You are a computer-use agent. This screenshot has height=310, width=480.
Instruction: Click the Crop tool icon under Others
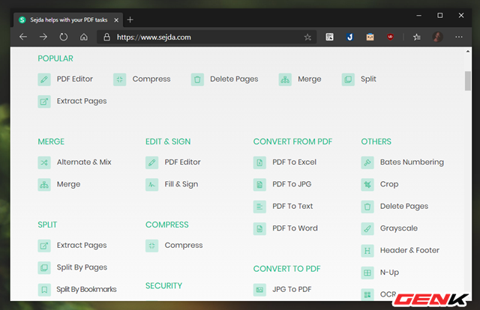click(367, 184)
